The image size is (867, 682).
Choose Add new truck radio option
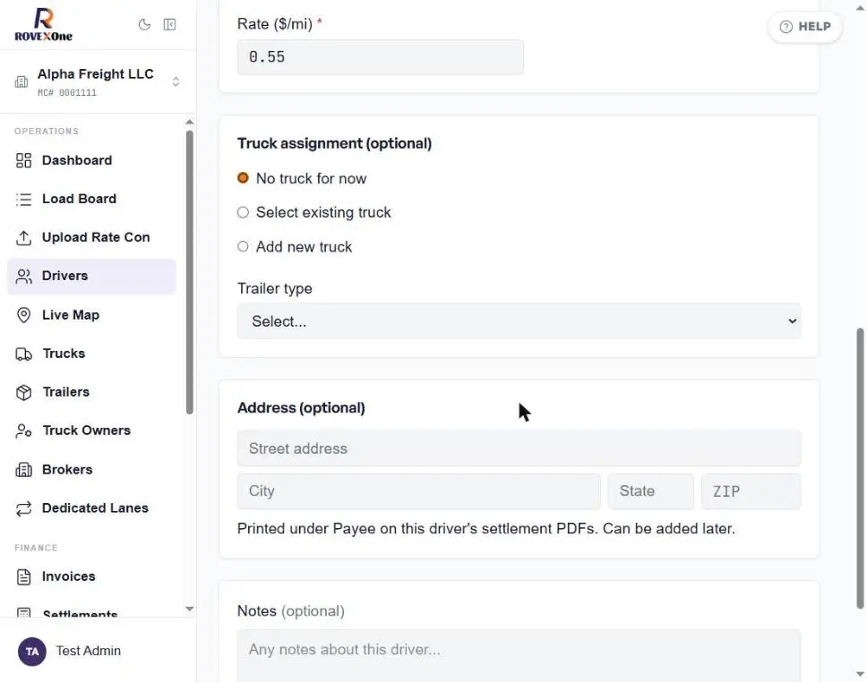243,246
